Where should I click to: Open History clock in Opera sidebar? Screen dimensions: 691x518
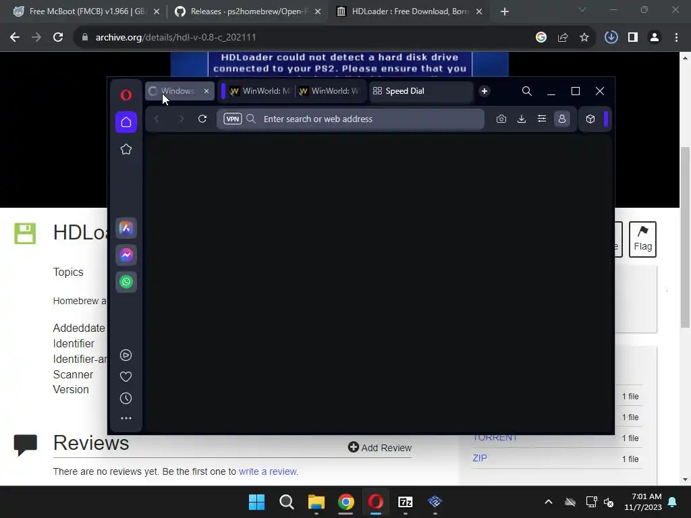126,398
